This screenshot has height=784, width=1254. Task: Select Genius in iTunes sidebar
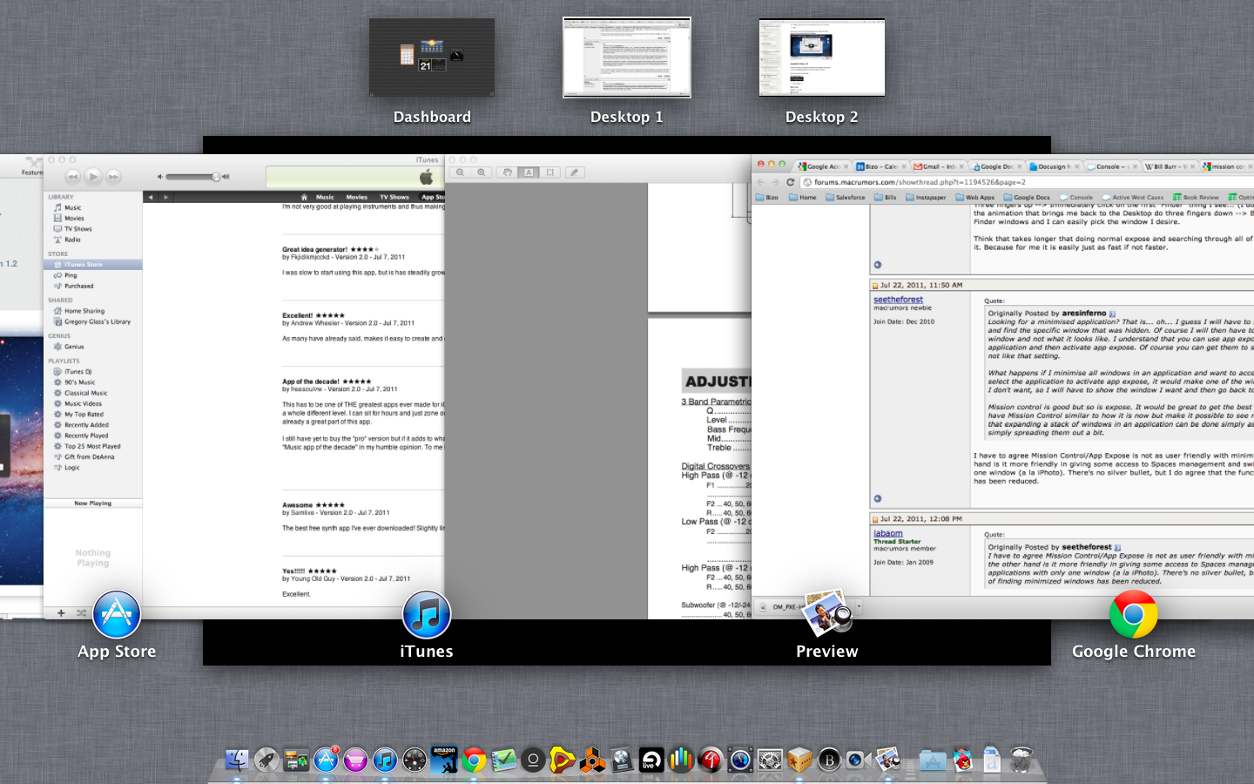74,347
